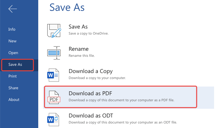Click 'Save a copy to OneDrive' description

click(89, 33)
